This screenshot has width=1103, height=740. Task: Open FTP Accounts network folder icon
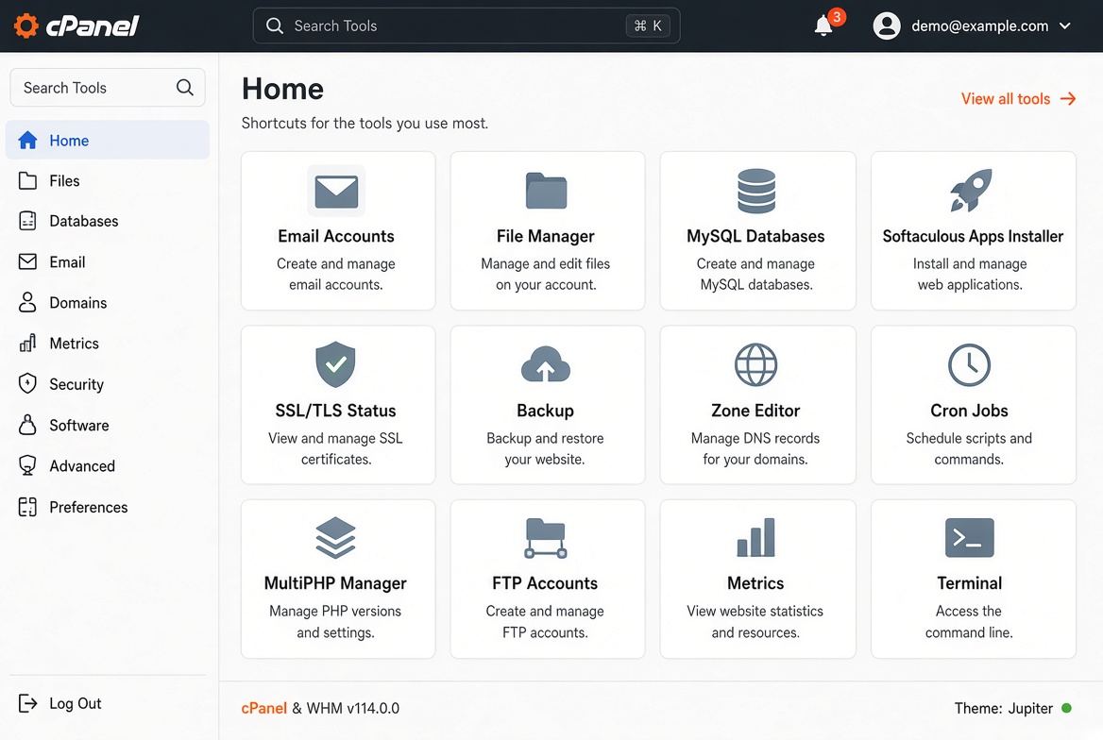click(546, 537)
